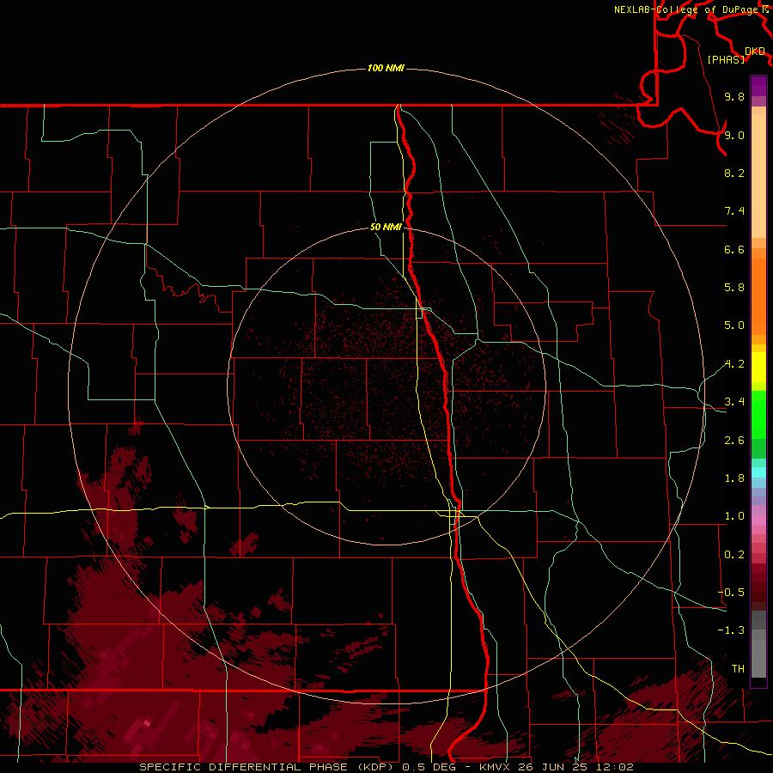Click the 9.0 value on the scale
Screen dimensions: 773x773
click(x=734, y=135)
